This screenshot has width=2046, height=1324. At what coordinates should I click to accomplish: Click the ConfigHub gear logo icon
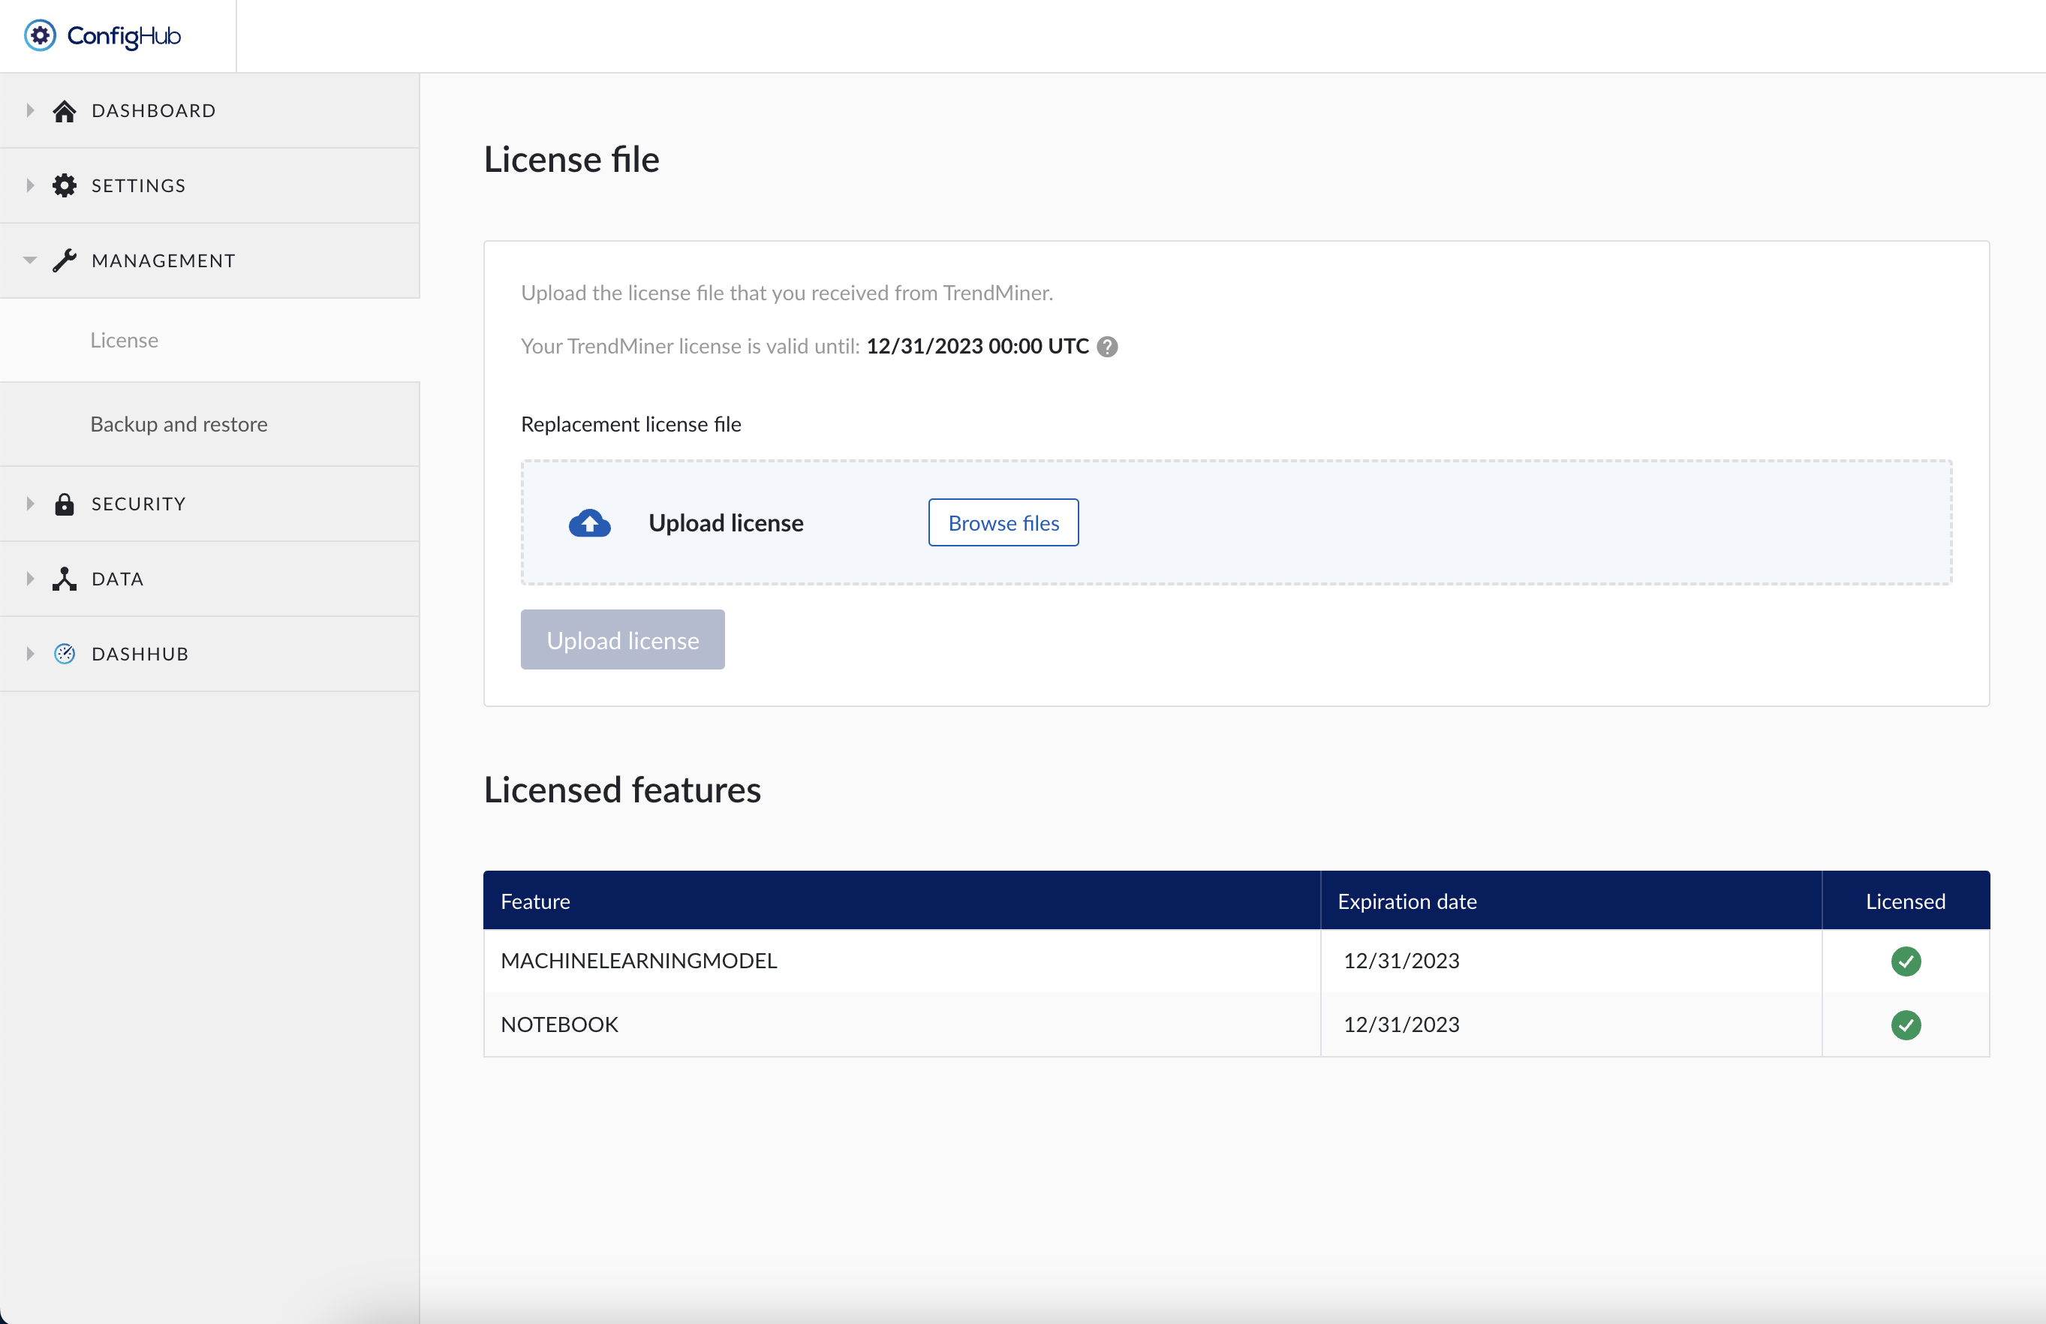tap(40, 35)
